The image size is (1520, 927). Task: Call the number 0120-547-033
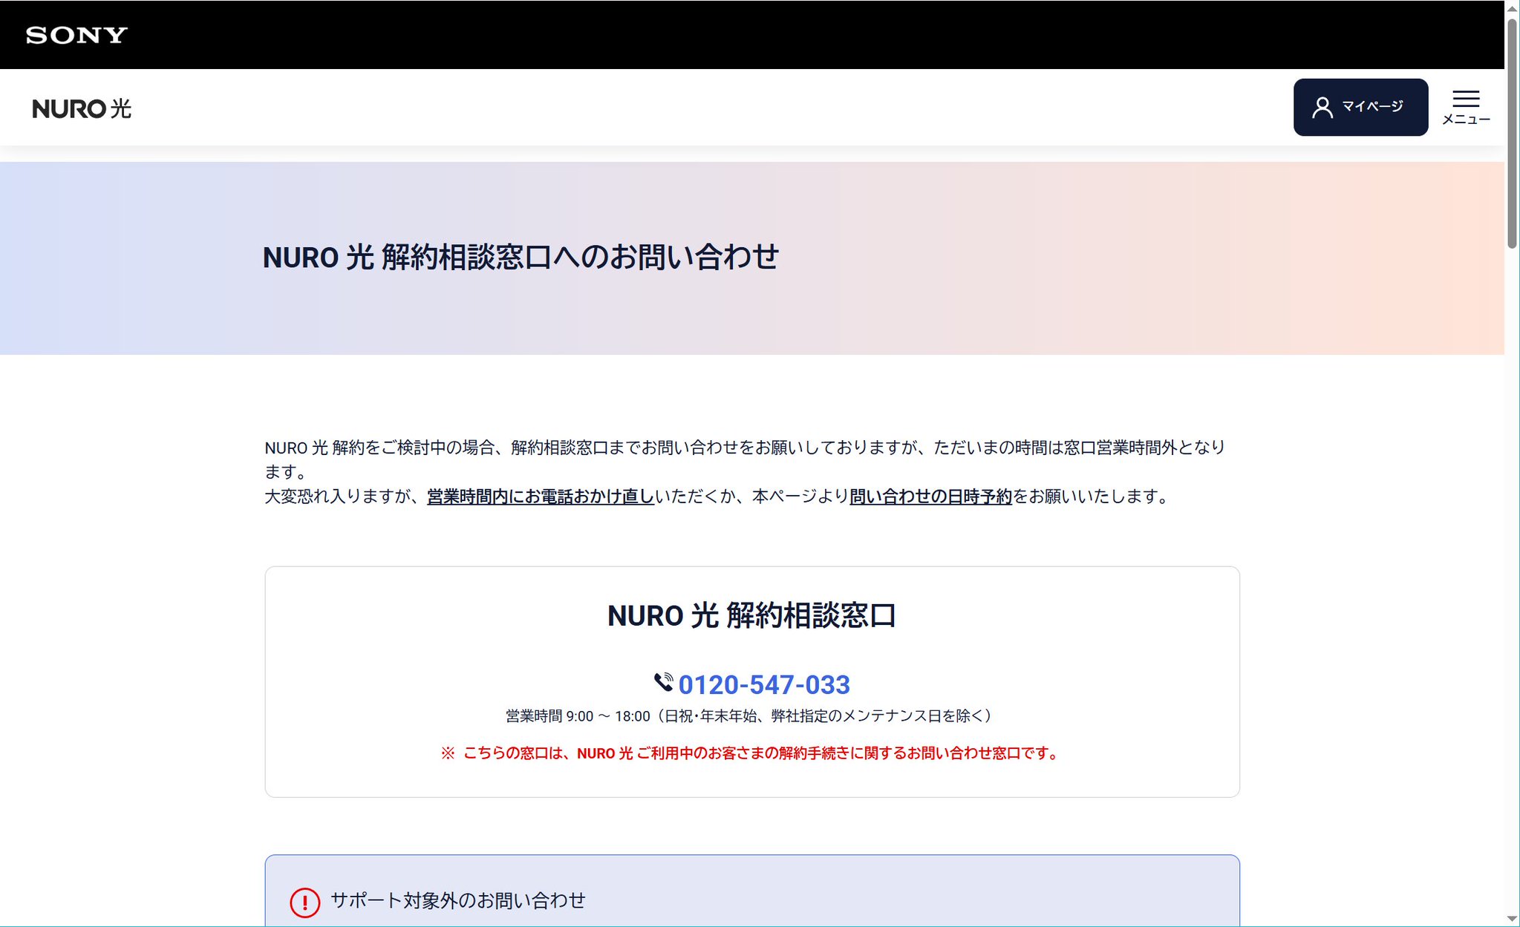click(x=764, y=684)
